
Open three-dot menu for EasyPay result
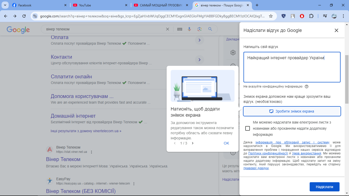(134, 183)
